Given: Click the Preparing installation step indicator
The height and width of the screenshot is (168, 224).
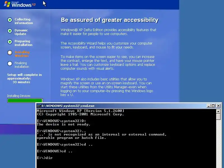Looking at the screenshot, I should (10, 42).
